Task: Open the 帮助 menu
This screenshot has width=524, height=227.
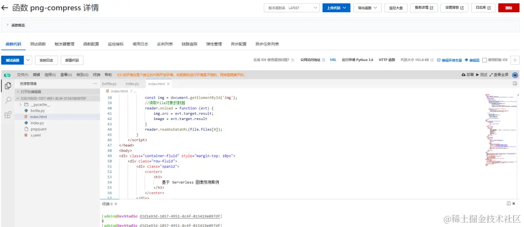Action: pos(108,75)
